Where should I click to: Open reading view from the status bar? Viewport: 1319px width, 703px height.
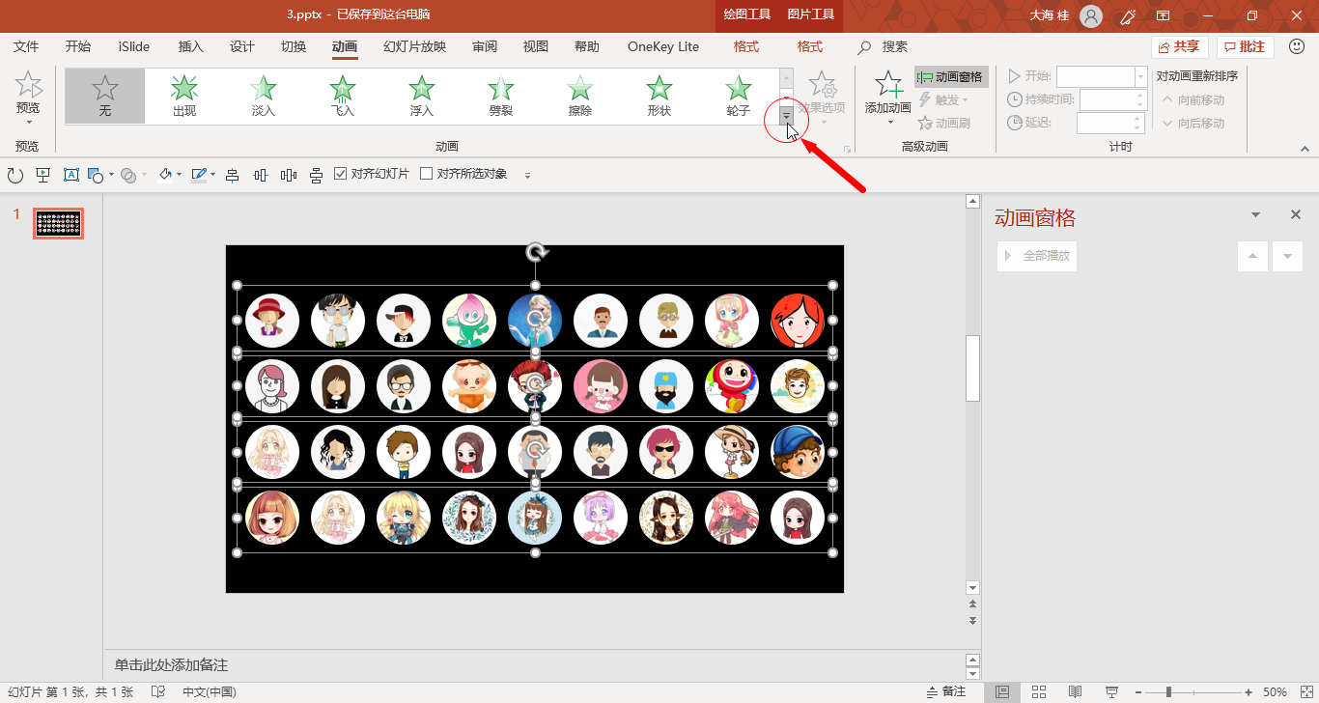tap(1075, 692)
